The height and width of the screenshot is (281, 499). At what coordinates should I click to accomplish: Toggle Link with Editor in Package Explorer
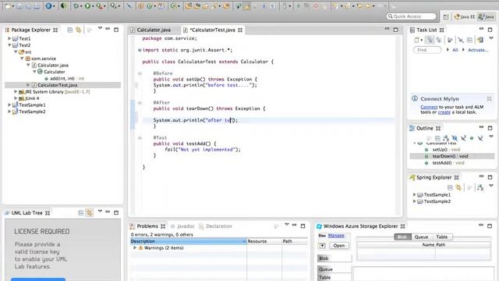click(x=78, y=30)
